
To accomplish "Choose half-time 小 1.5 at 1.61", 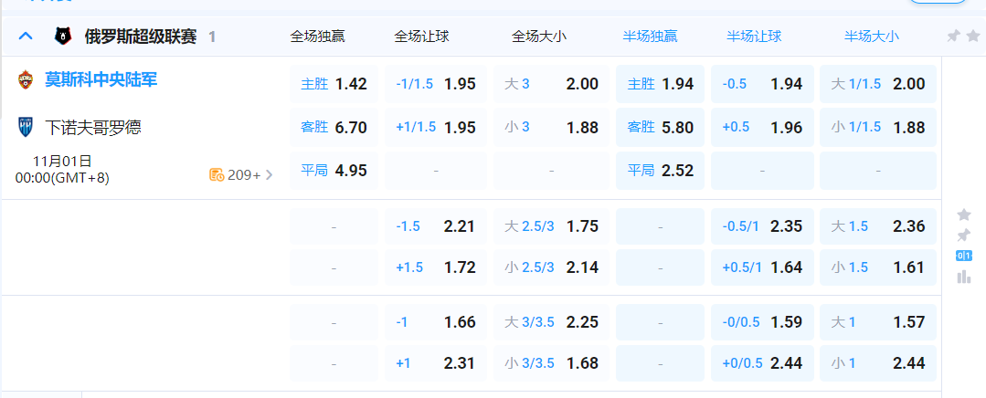I will click(878, 267).
